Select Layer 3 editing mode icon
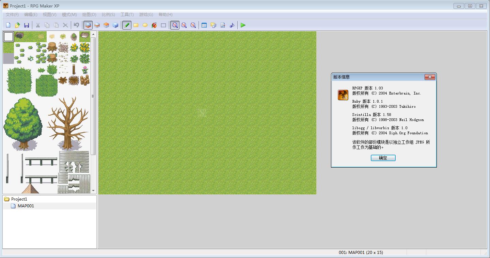Image resolution: width=490 pixels, height=258 pixels. pyautogui.click(x=106, y=25)
